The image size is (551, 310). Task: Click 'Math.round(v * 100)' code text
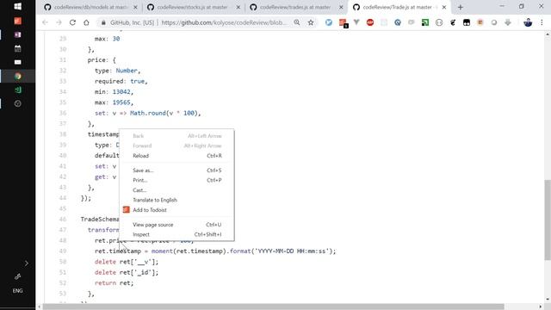coord(164,113)
